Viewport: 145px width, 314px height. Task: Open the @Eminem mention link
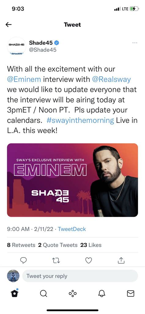click(x=24, y=79)
